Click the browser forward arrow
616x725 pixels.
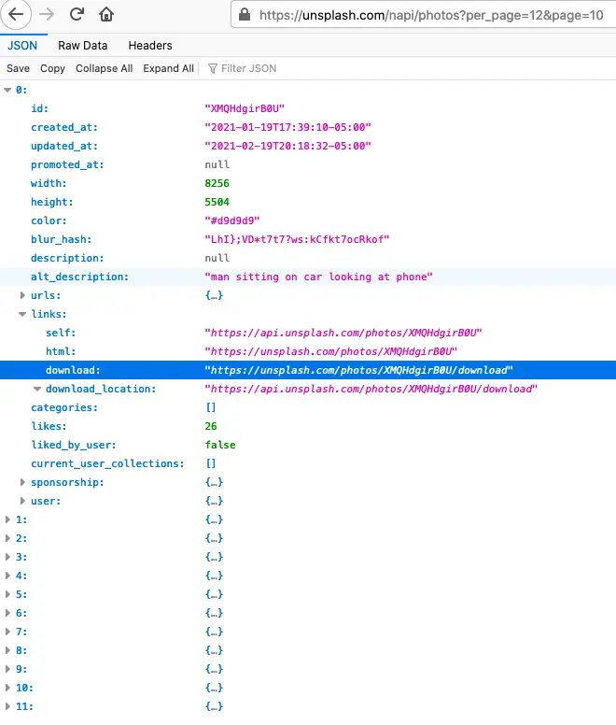[x=46, y=14]
